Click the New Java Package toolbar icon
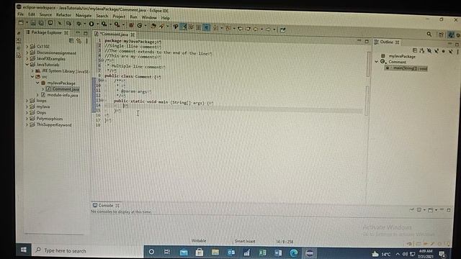Screen dimensions: 461x259 coord(131,25)
